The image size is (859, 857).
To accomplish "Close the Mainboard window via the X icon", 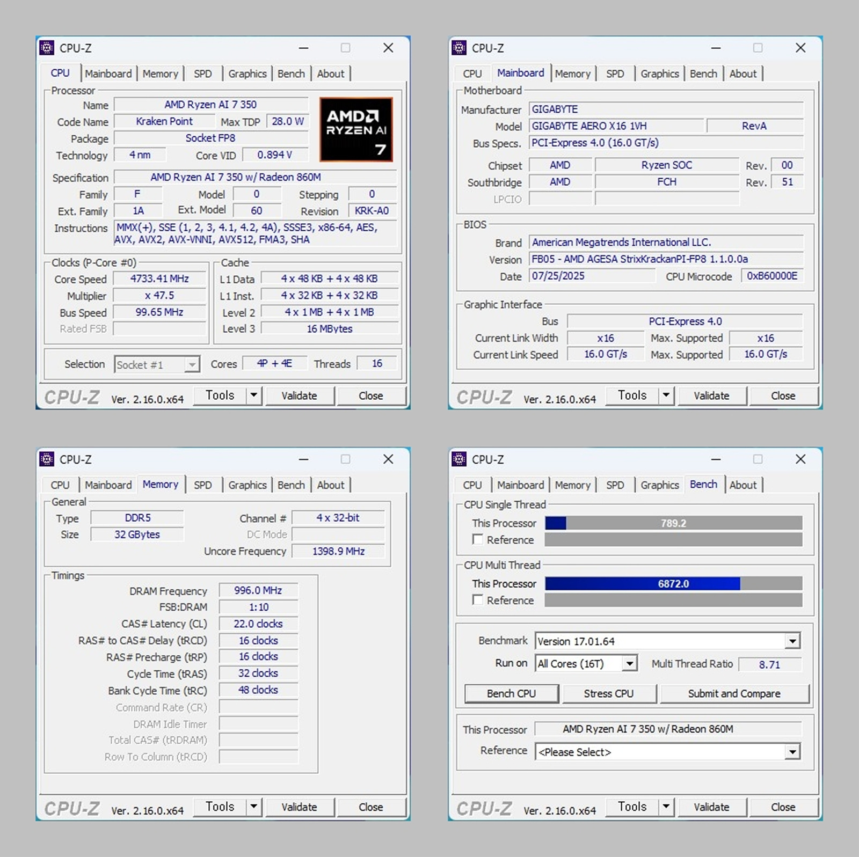I will [800, 48].
